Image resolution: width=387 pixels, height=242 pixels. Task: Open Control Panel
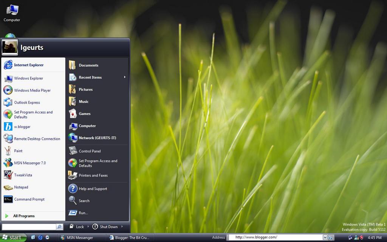(x=97, y=151)
